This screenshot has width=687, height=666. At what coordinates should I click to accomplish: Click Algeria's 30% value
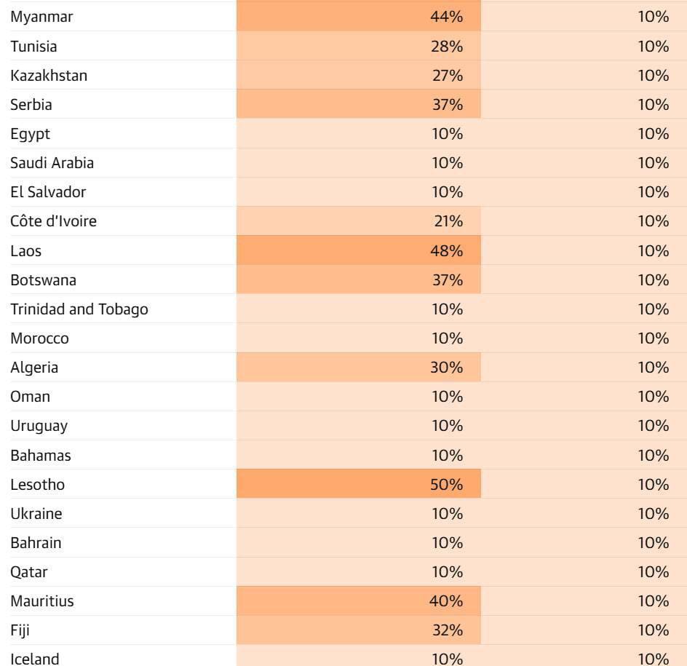[447, 368]
